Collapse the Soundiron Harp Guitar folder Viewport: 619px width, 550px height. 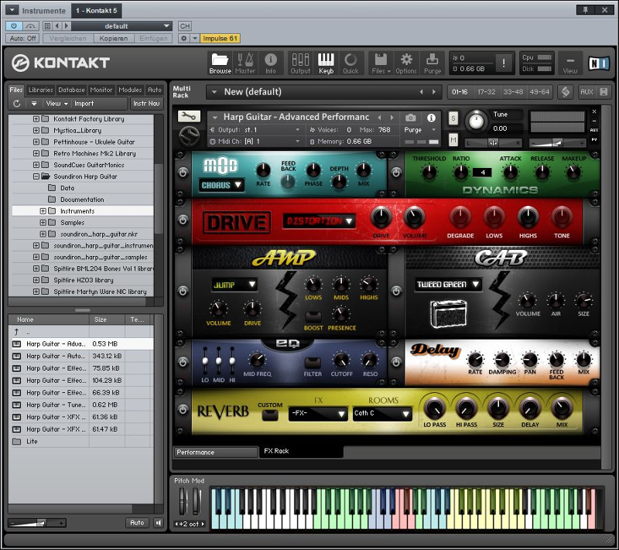36,176
